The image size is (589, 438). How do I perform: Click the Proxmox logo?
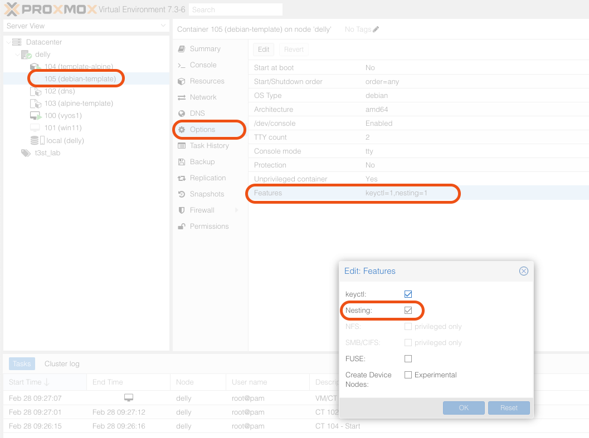point(50,9)
